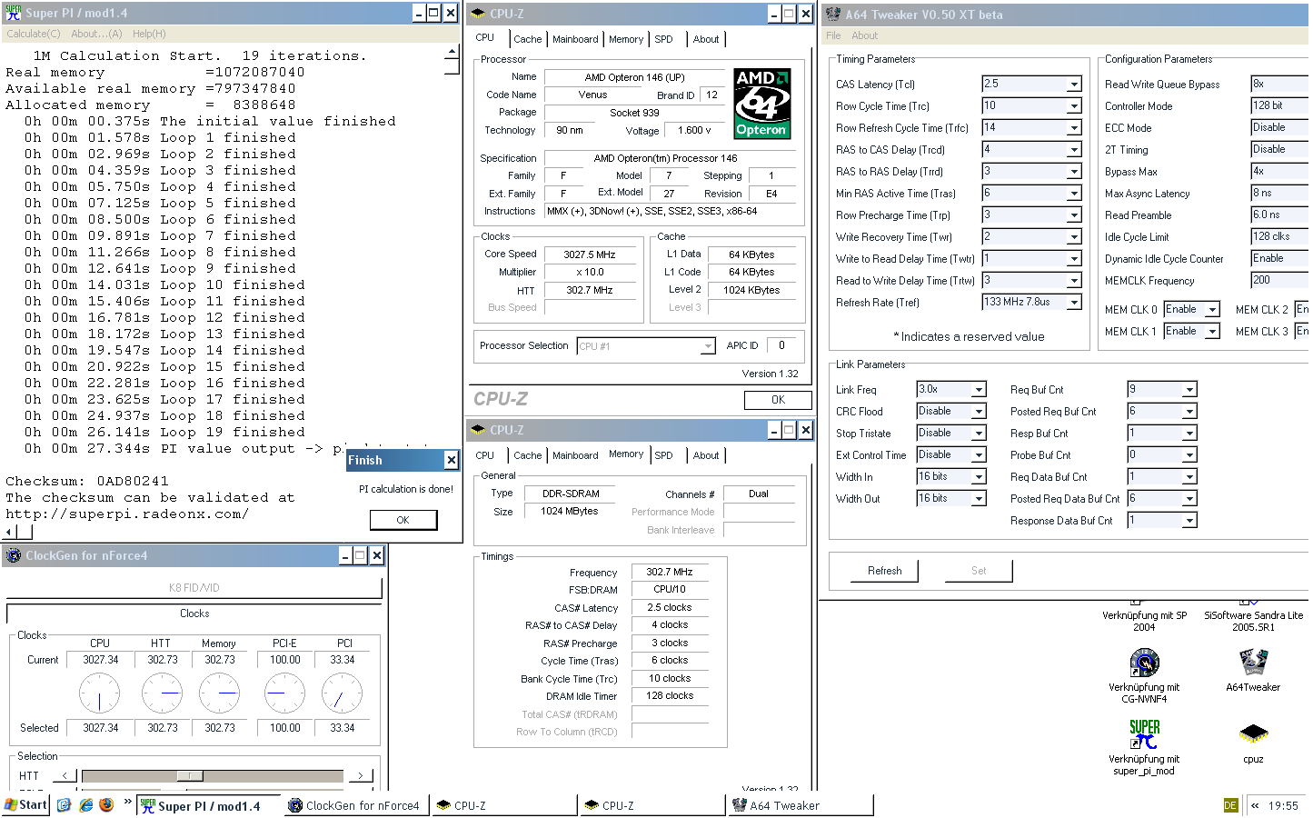The height and width of the screenshot is (818, 1313).
Task: Click the Memory clock dial in ClockGen
Action: (x=219, y=693)
